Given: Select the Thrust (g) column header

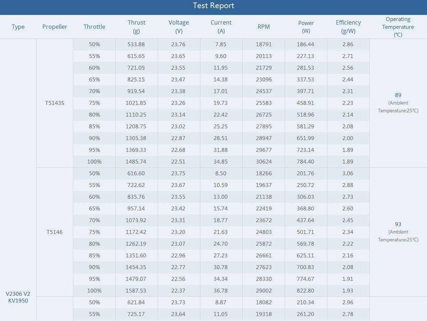Looking at the screenshot, I should tap(136, 27).
